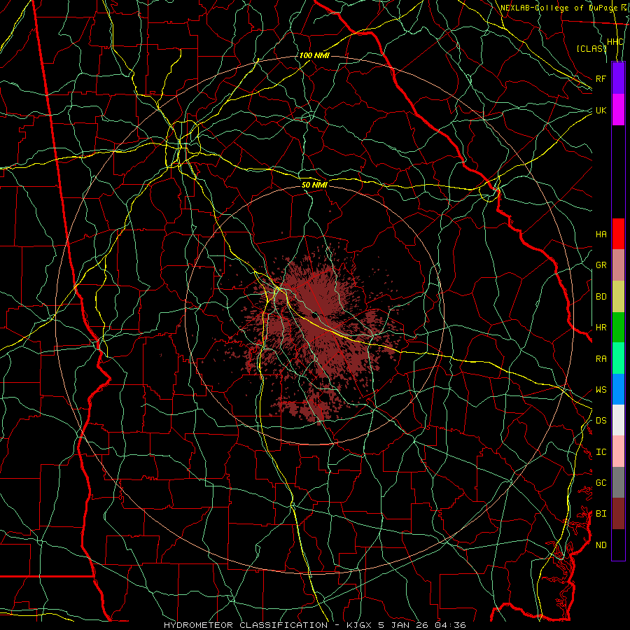
Task: Click the magenta UK legend color block
Action: point(618,110)
